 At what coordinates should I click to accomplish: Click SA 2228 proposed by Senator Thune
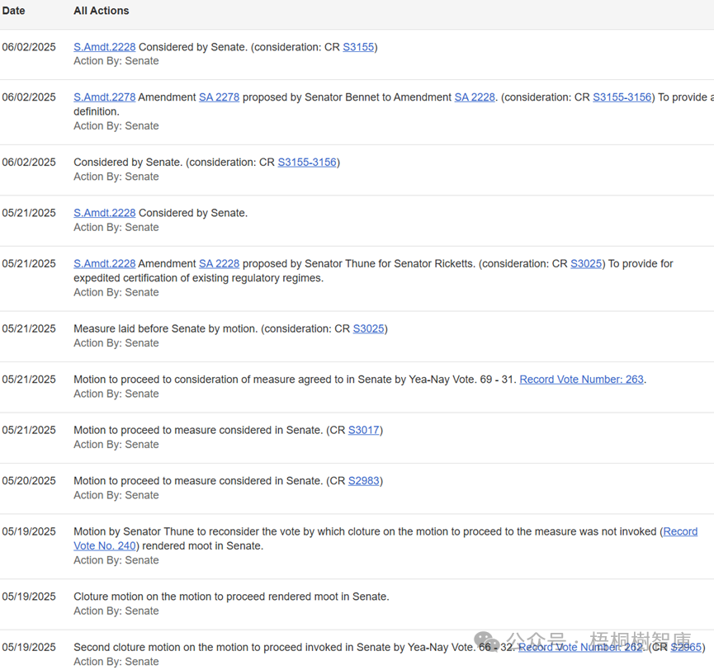coord(219,264)
